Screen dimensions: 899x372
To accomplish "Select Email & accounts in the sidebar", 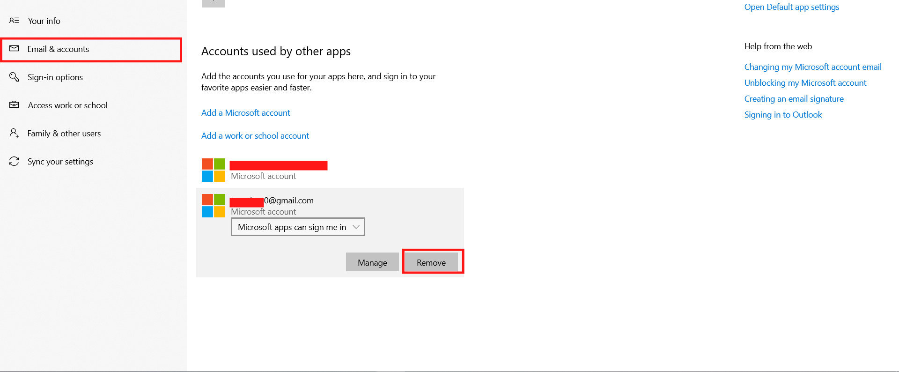I will 92,49.
